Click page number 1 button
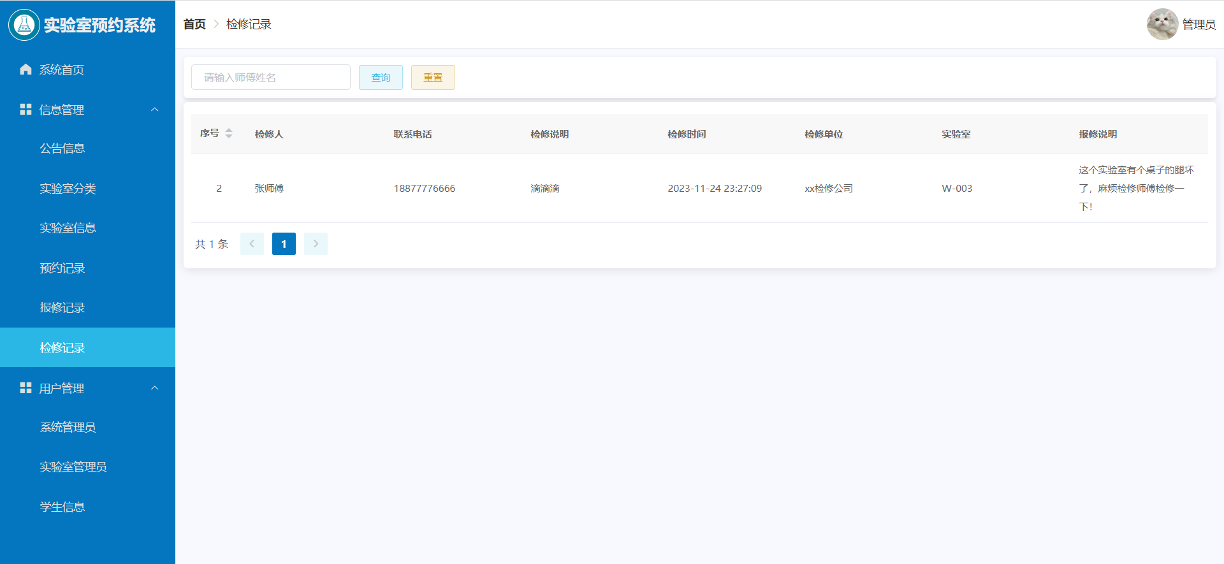Viewport: 1224px width, 564px height. pyautogui.click(x=284, y=244)
